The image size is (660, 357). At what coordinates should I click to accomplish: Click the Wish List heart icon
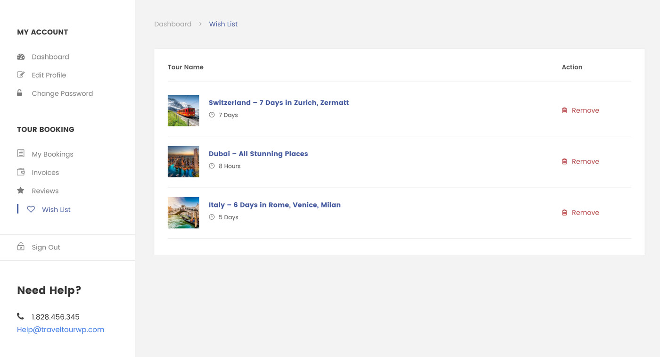(x=31, y=209)
